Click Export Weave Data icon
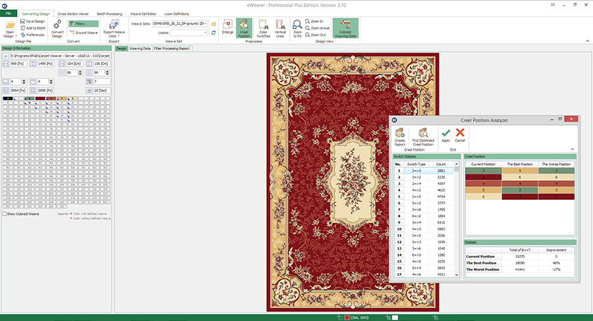 [x=114, y=25]
